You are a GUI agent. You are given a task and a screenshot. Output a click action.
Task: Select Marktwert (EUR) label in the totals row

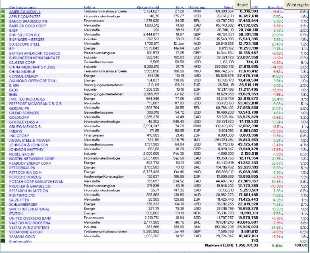(x=219, y=245)
